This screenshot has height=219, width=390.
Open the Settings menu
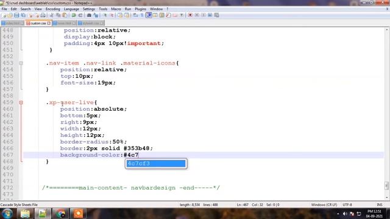pos(89,9)
